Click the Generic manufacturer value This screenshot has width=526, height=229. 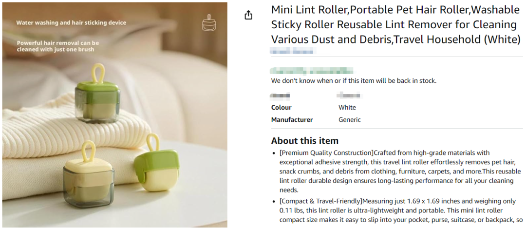(x=350, y=119)
